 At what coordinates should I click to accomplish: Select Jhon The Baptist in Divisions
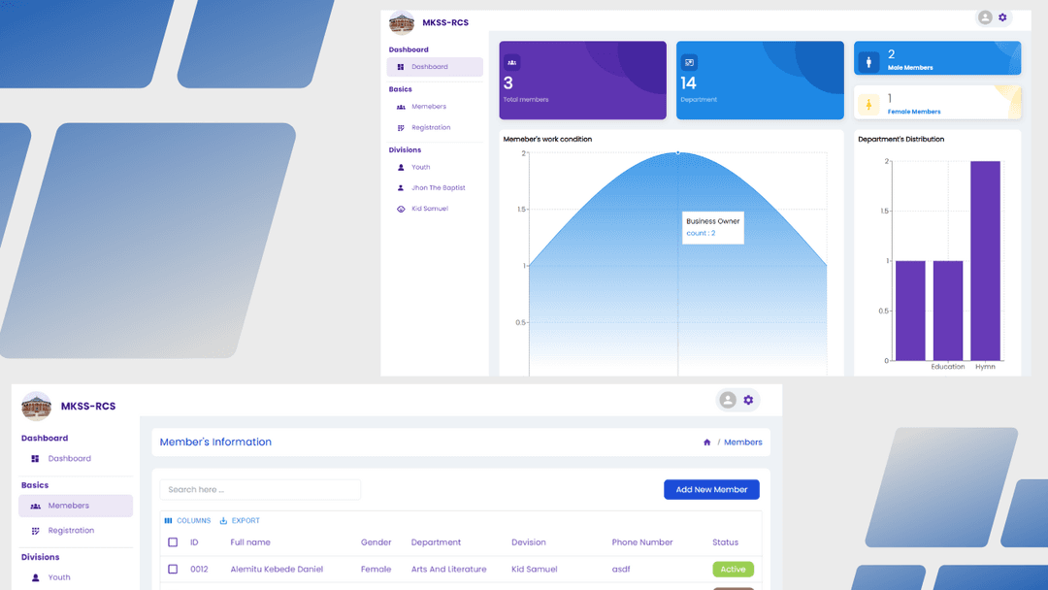pyautogui.click(x=438, y=188)
